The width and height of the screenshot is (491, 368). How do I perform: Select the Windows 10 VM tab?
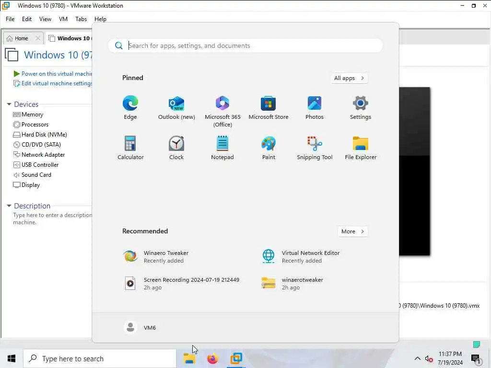(69, 38)
